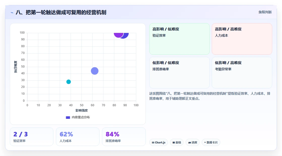Click 排班准确率 text in quadrant card

[x=161, y=69]
